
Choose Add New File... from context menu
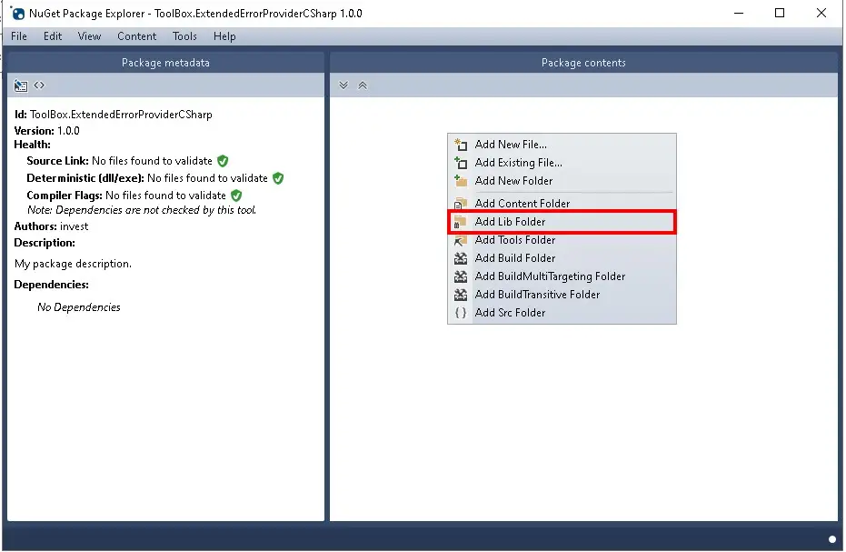click(x=562, y=145)
